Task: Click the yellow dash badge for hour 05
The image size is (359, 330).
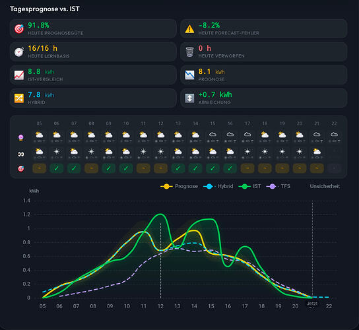Action: click(x=39, y=168)
